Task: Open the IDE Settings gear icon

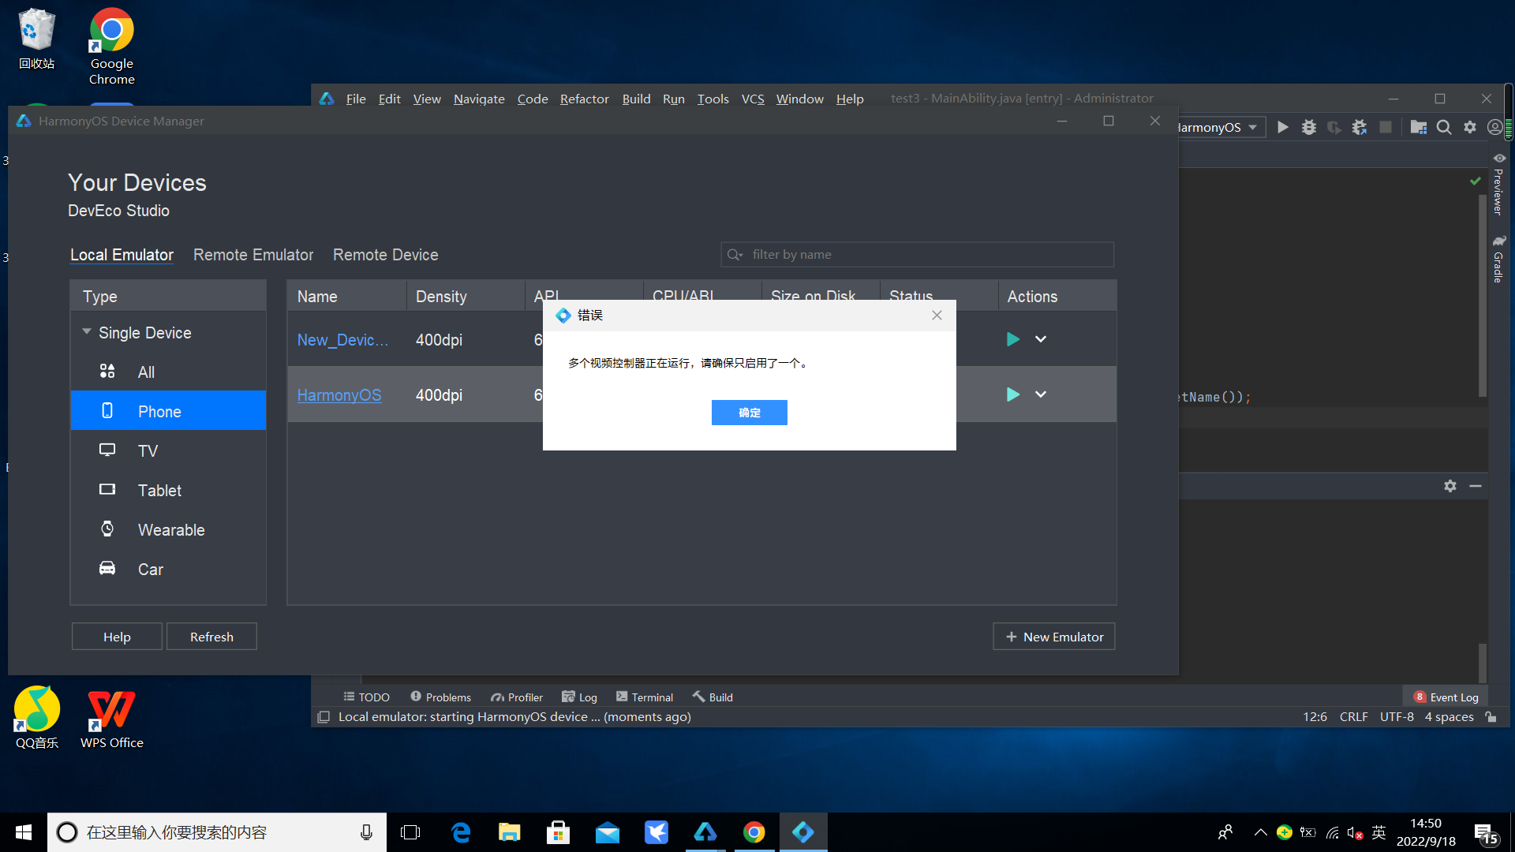Action: pos(1470,127)
